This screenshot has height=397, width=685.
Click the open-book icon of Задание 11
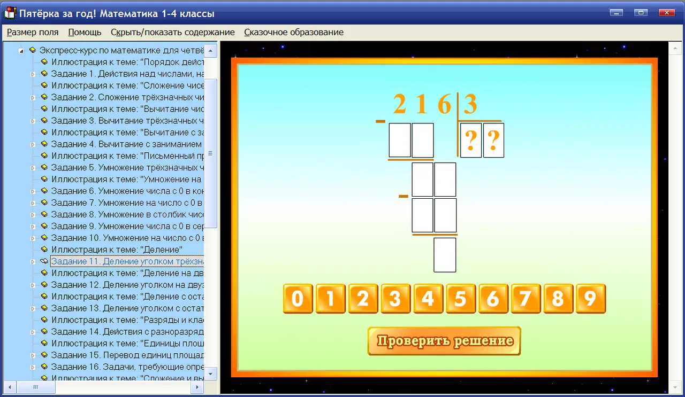click(x=44, y=261)
